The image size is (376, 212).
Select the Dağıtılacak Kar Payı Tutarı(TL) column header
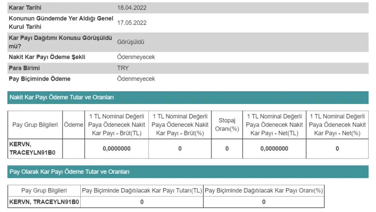(x=142, y=190)
